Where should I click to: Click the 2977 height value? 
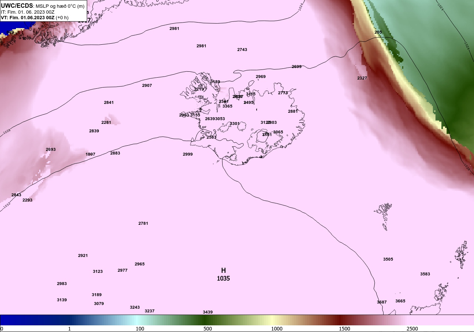[x=123, y=270]
